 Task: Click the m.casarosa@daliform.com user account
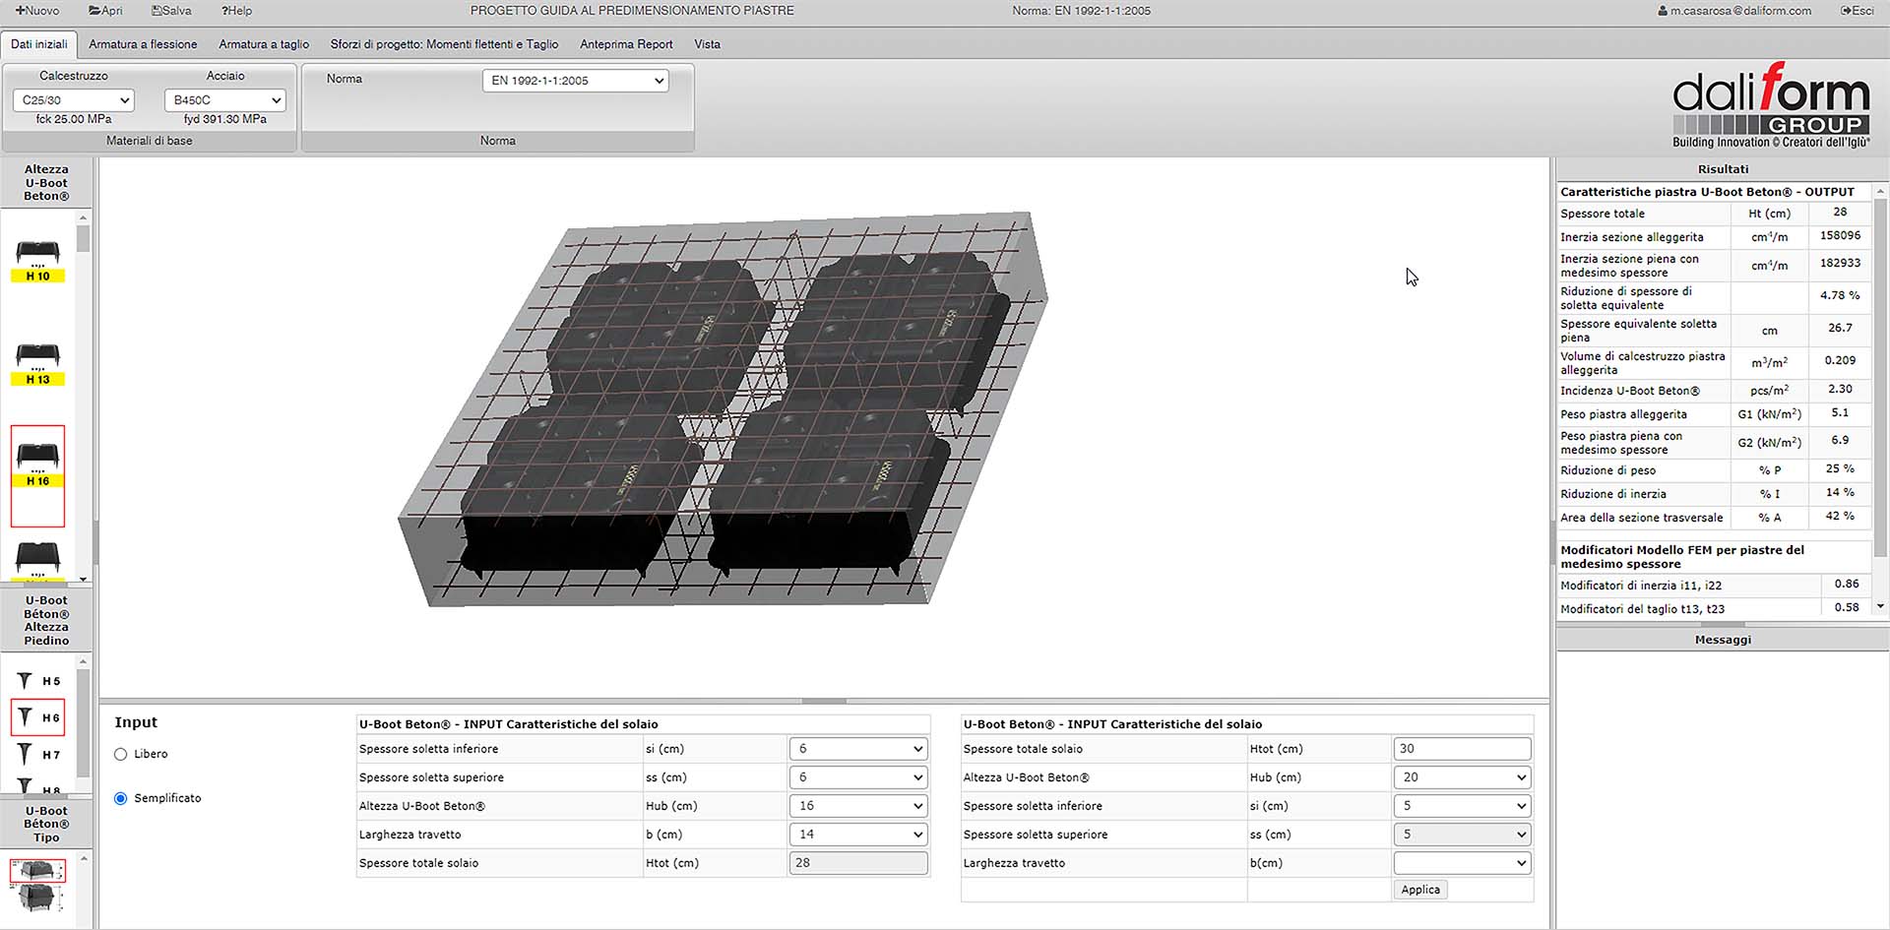tap(1734, 11)
